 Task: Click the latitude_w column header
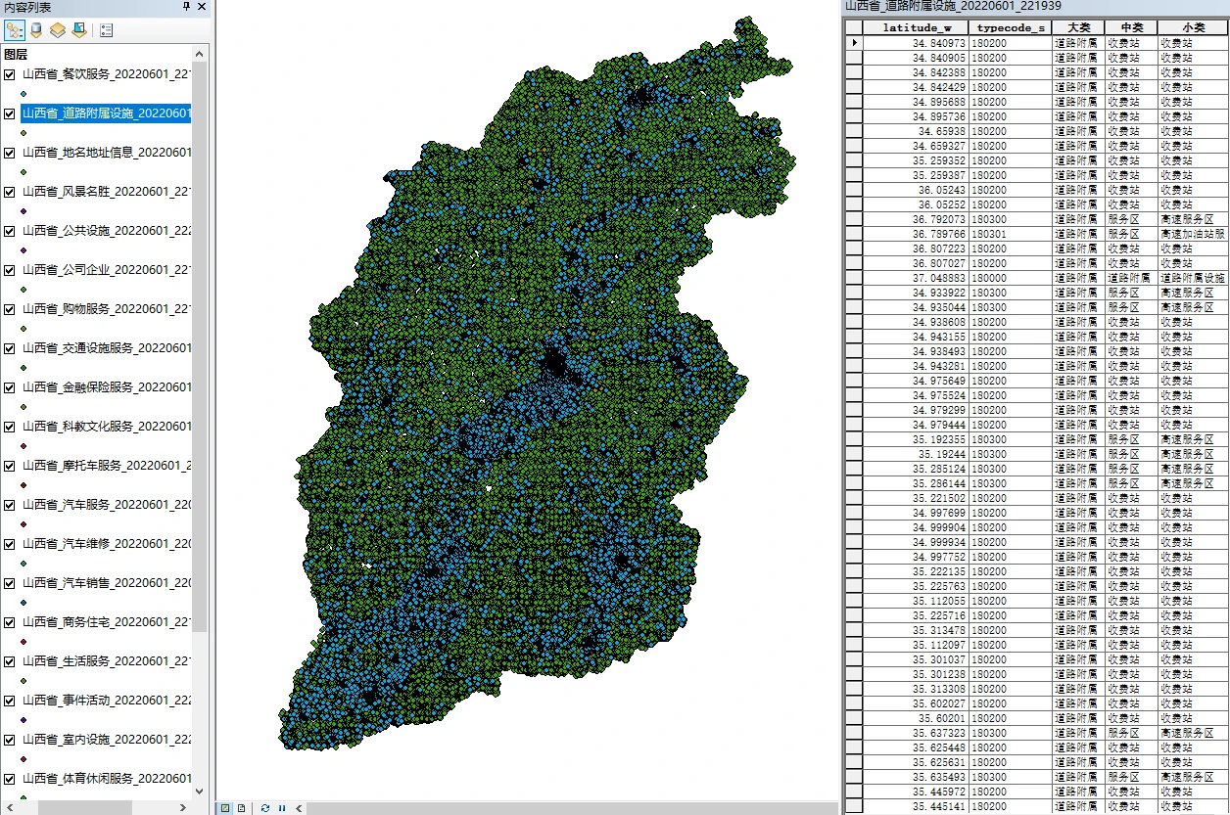coord(916,28)
